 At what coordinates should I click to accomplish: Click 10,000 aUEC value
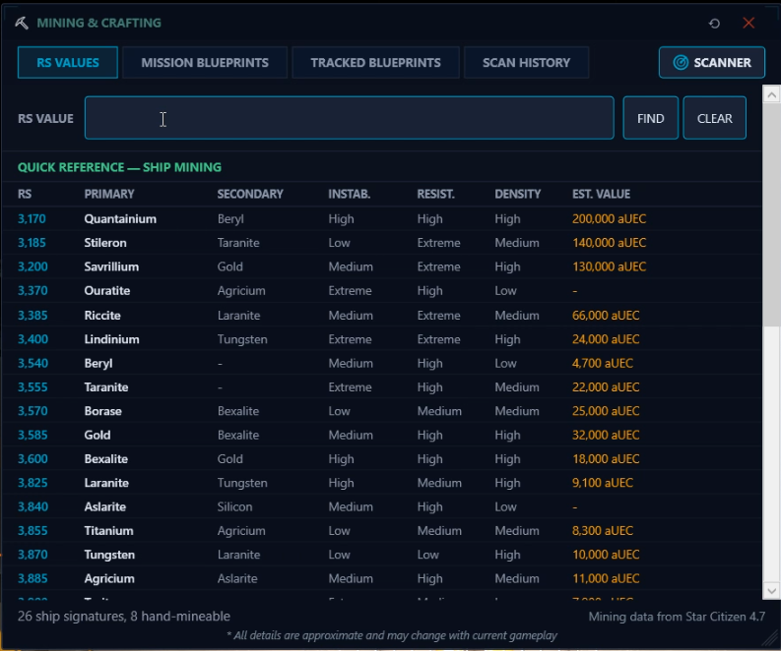606,554
